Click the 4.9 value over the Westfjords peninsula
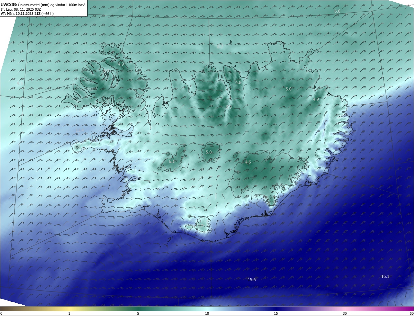 pos(121,64)
